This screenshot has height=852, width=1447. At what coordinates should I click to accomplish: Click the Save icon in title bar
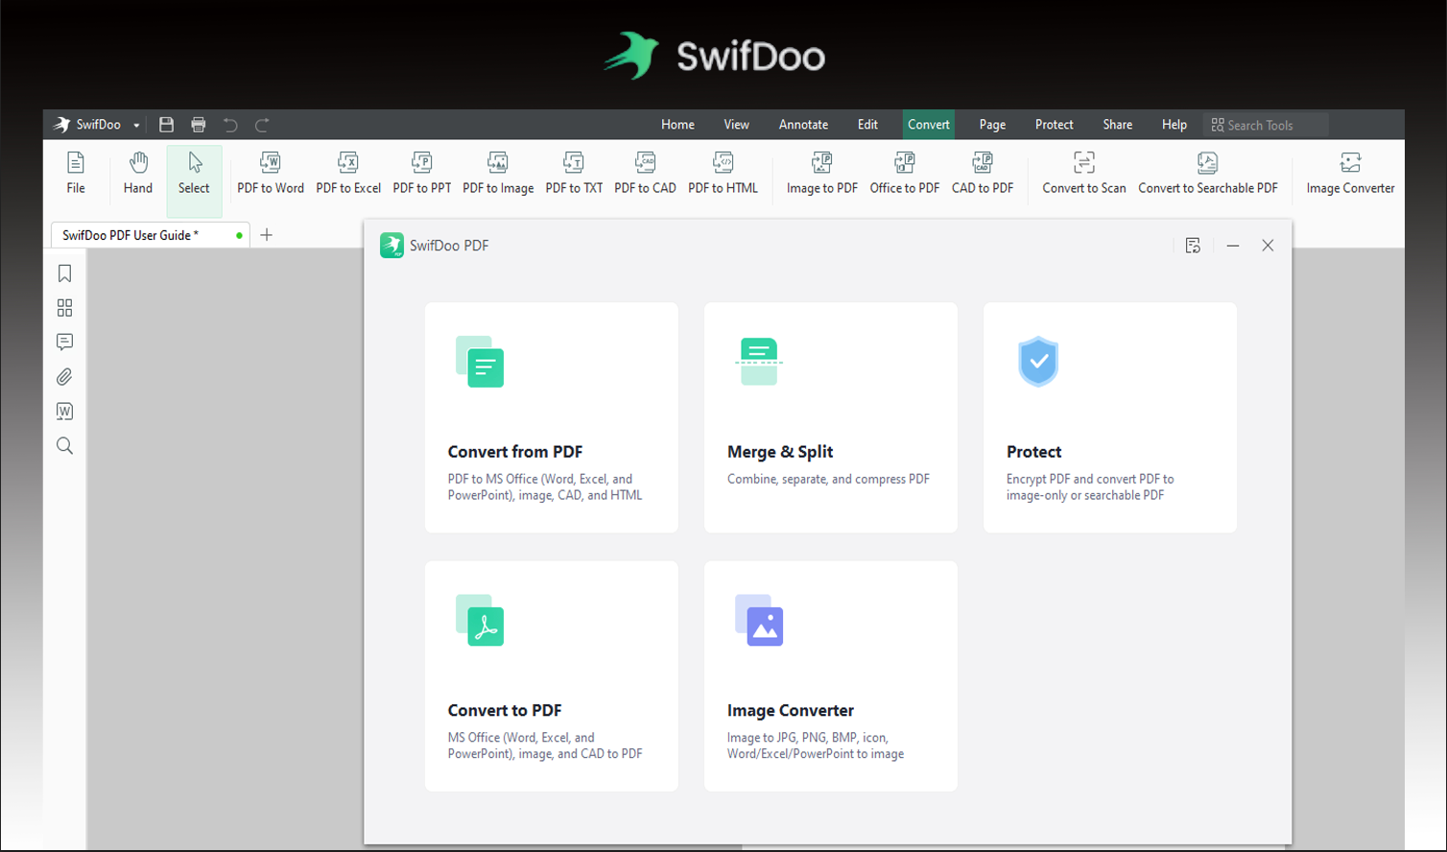[x=166, y=125]
